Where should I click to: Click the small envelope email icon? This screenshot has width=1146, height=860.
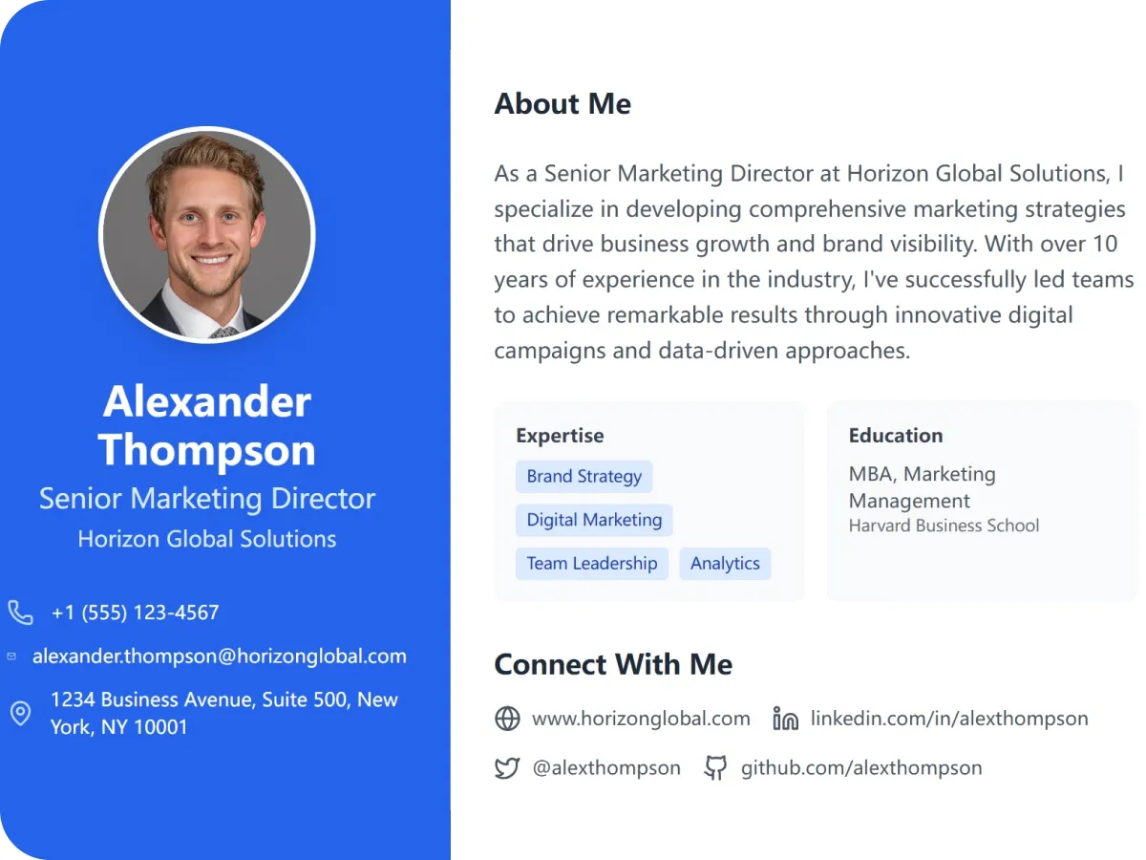(x=11, y=656)
